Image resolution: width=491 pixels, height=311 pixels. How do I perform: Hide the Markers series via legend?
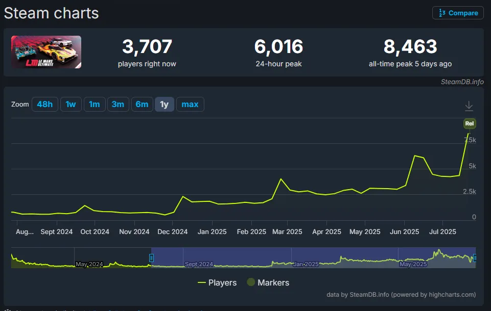268,282
